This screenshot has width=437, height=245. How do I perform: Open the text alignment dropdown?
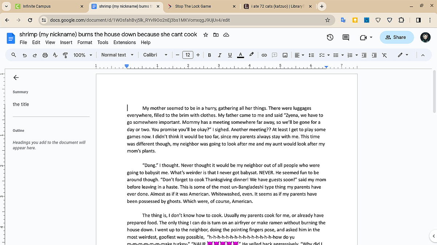(299, 55)
